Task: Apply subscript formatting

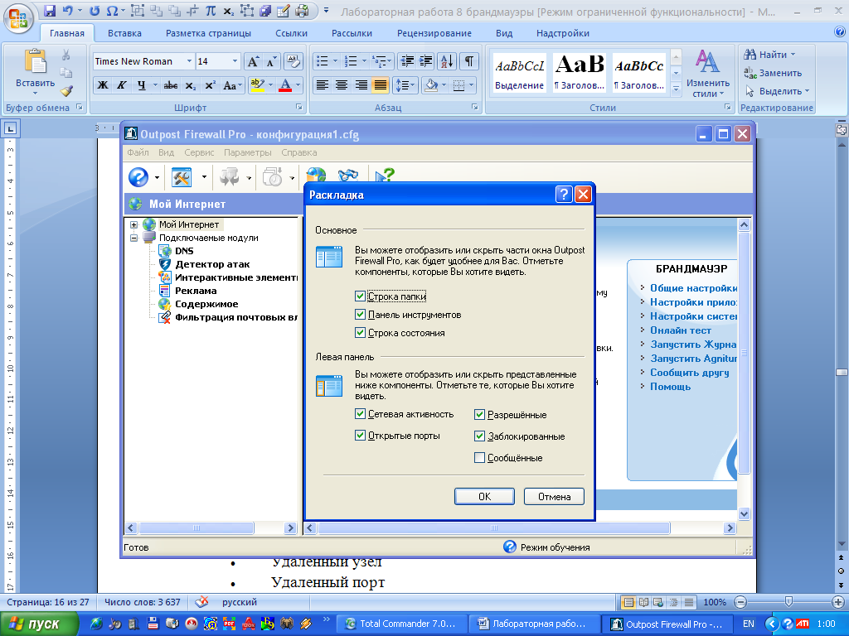Action: click(x=190, y=85)
